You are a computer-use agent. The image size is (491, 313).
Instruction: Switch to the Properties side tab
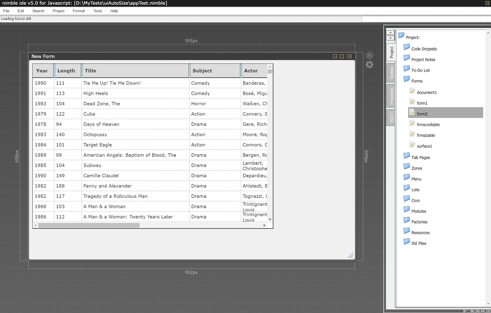point(391,96)
